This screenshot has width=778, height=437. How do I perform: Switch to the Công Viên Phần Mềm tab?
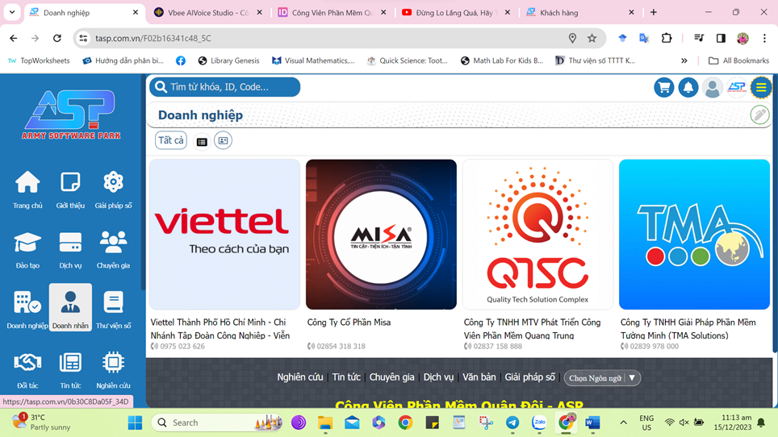click(332, 13)
